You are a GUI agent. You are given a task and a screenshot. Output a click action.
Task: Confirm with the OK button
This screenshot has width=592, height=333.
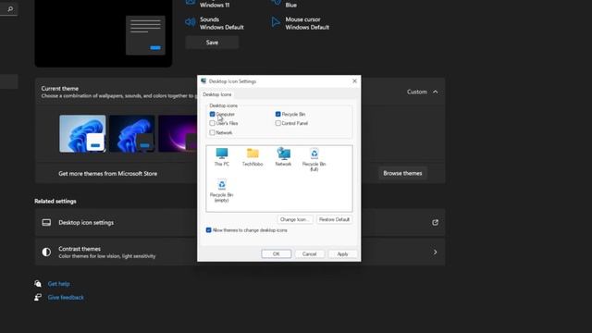pyautogui.click(x=276, y=253)
